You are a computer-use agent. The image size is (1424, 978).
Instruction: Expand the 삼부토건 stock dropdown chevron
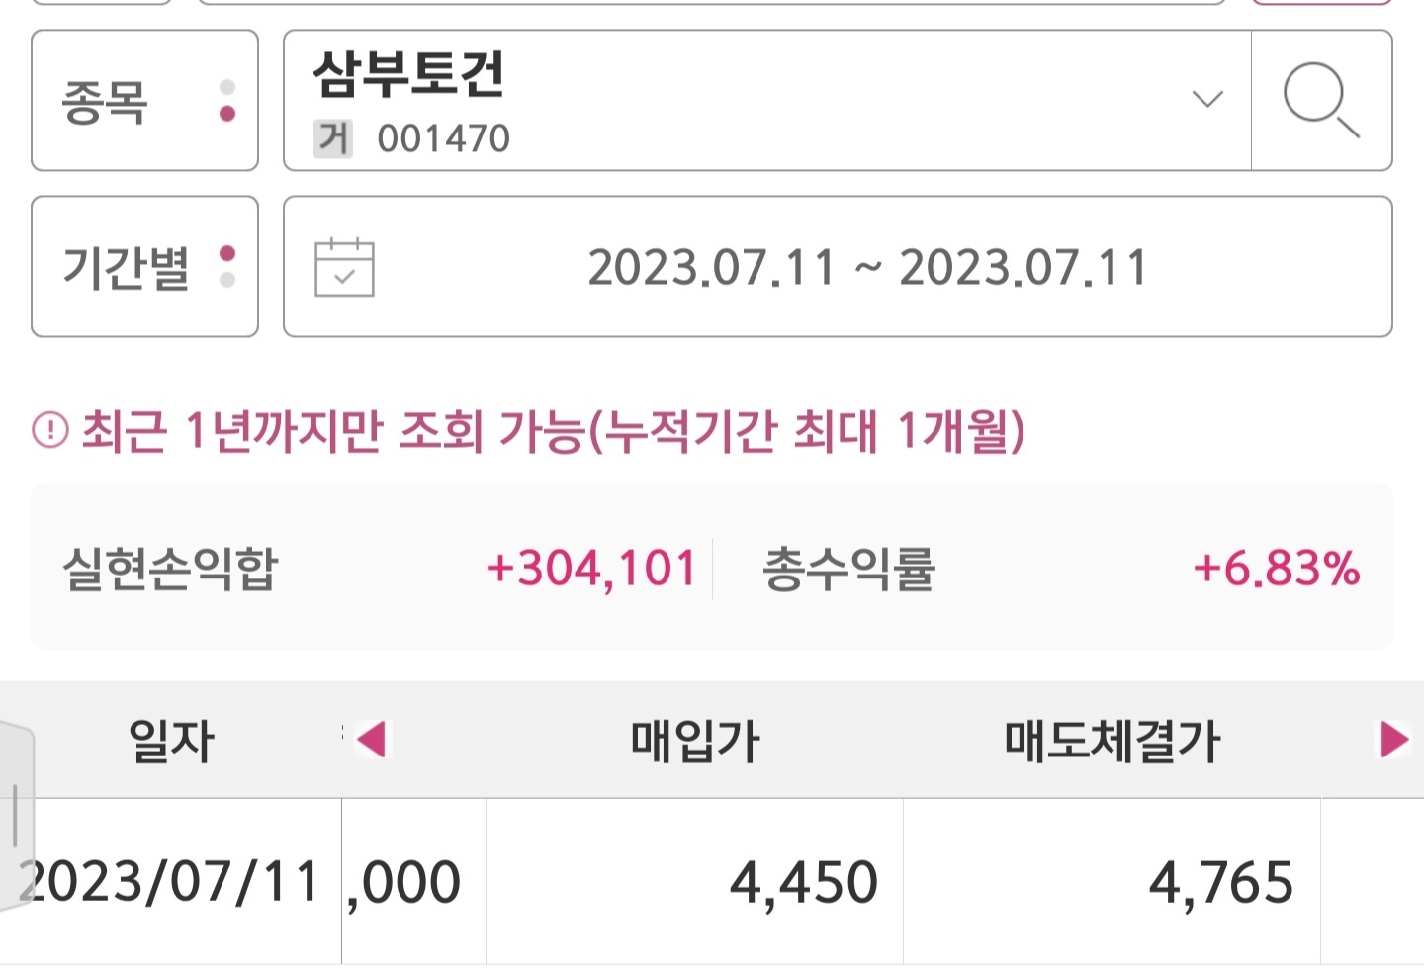(1207, 99)
